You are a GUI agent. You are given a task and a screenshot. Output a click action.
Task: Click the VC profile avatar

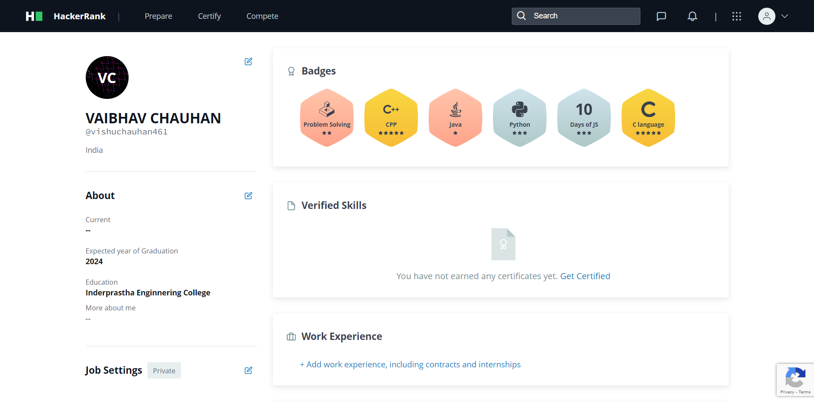(x=107, y=77)
